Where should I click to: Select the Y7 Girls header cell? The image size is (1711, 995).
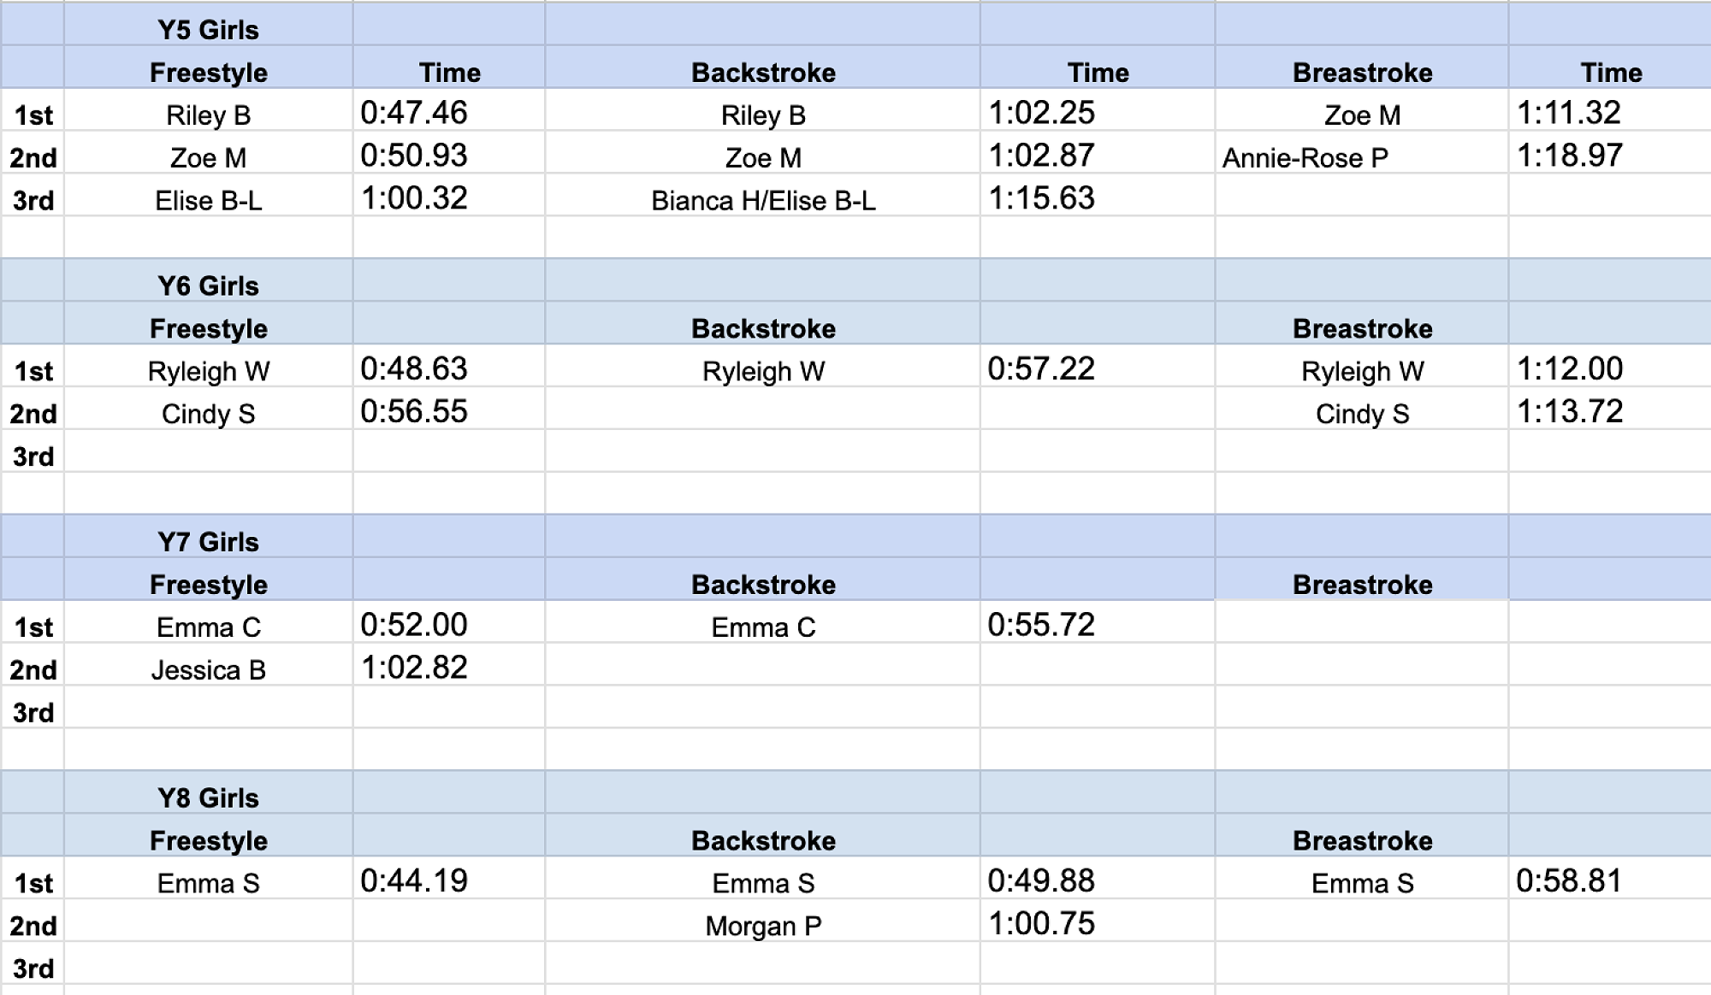(208, 542)
